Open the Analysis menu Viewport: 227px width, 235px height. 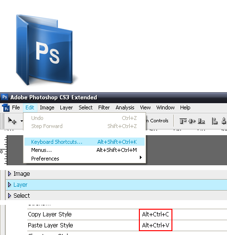[x=125, y=107]
